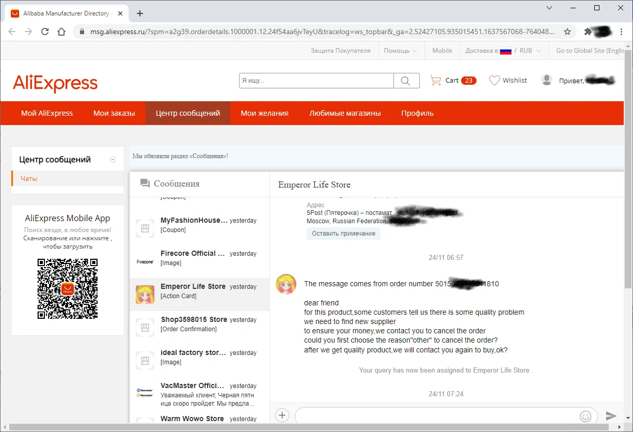Click the search magnifier button
Screen dimensions: 633x432
click(405, 81)
